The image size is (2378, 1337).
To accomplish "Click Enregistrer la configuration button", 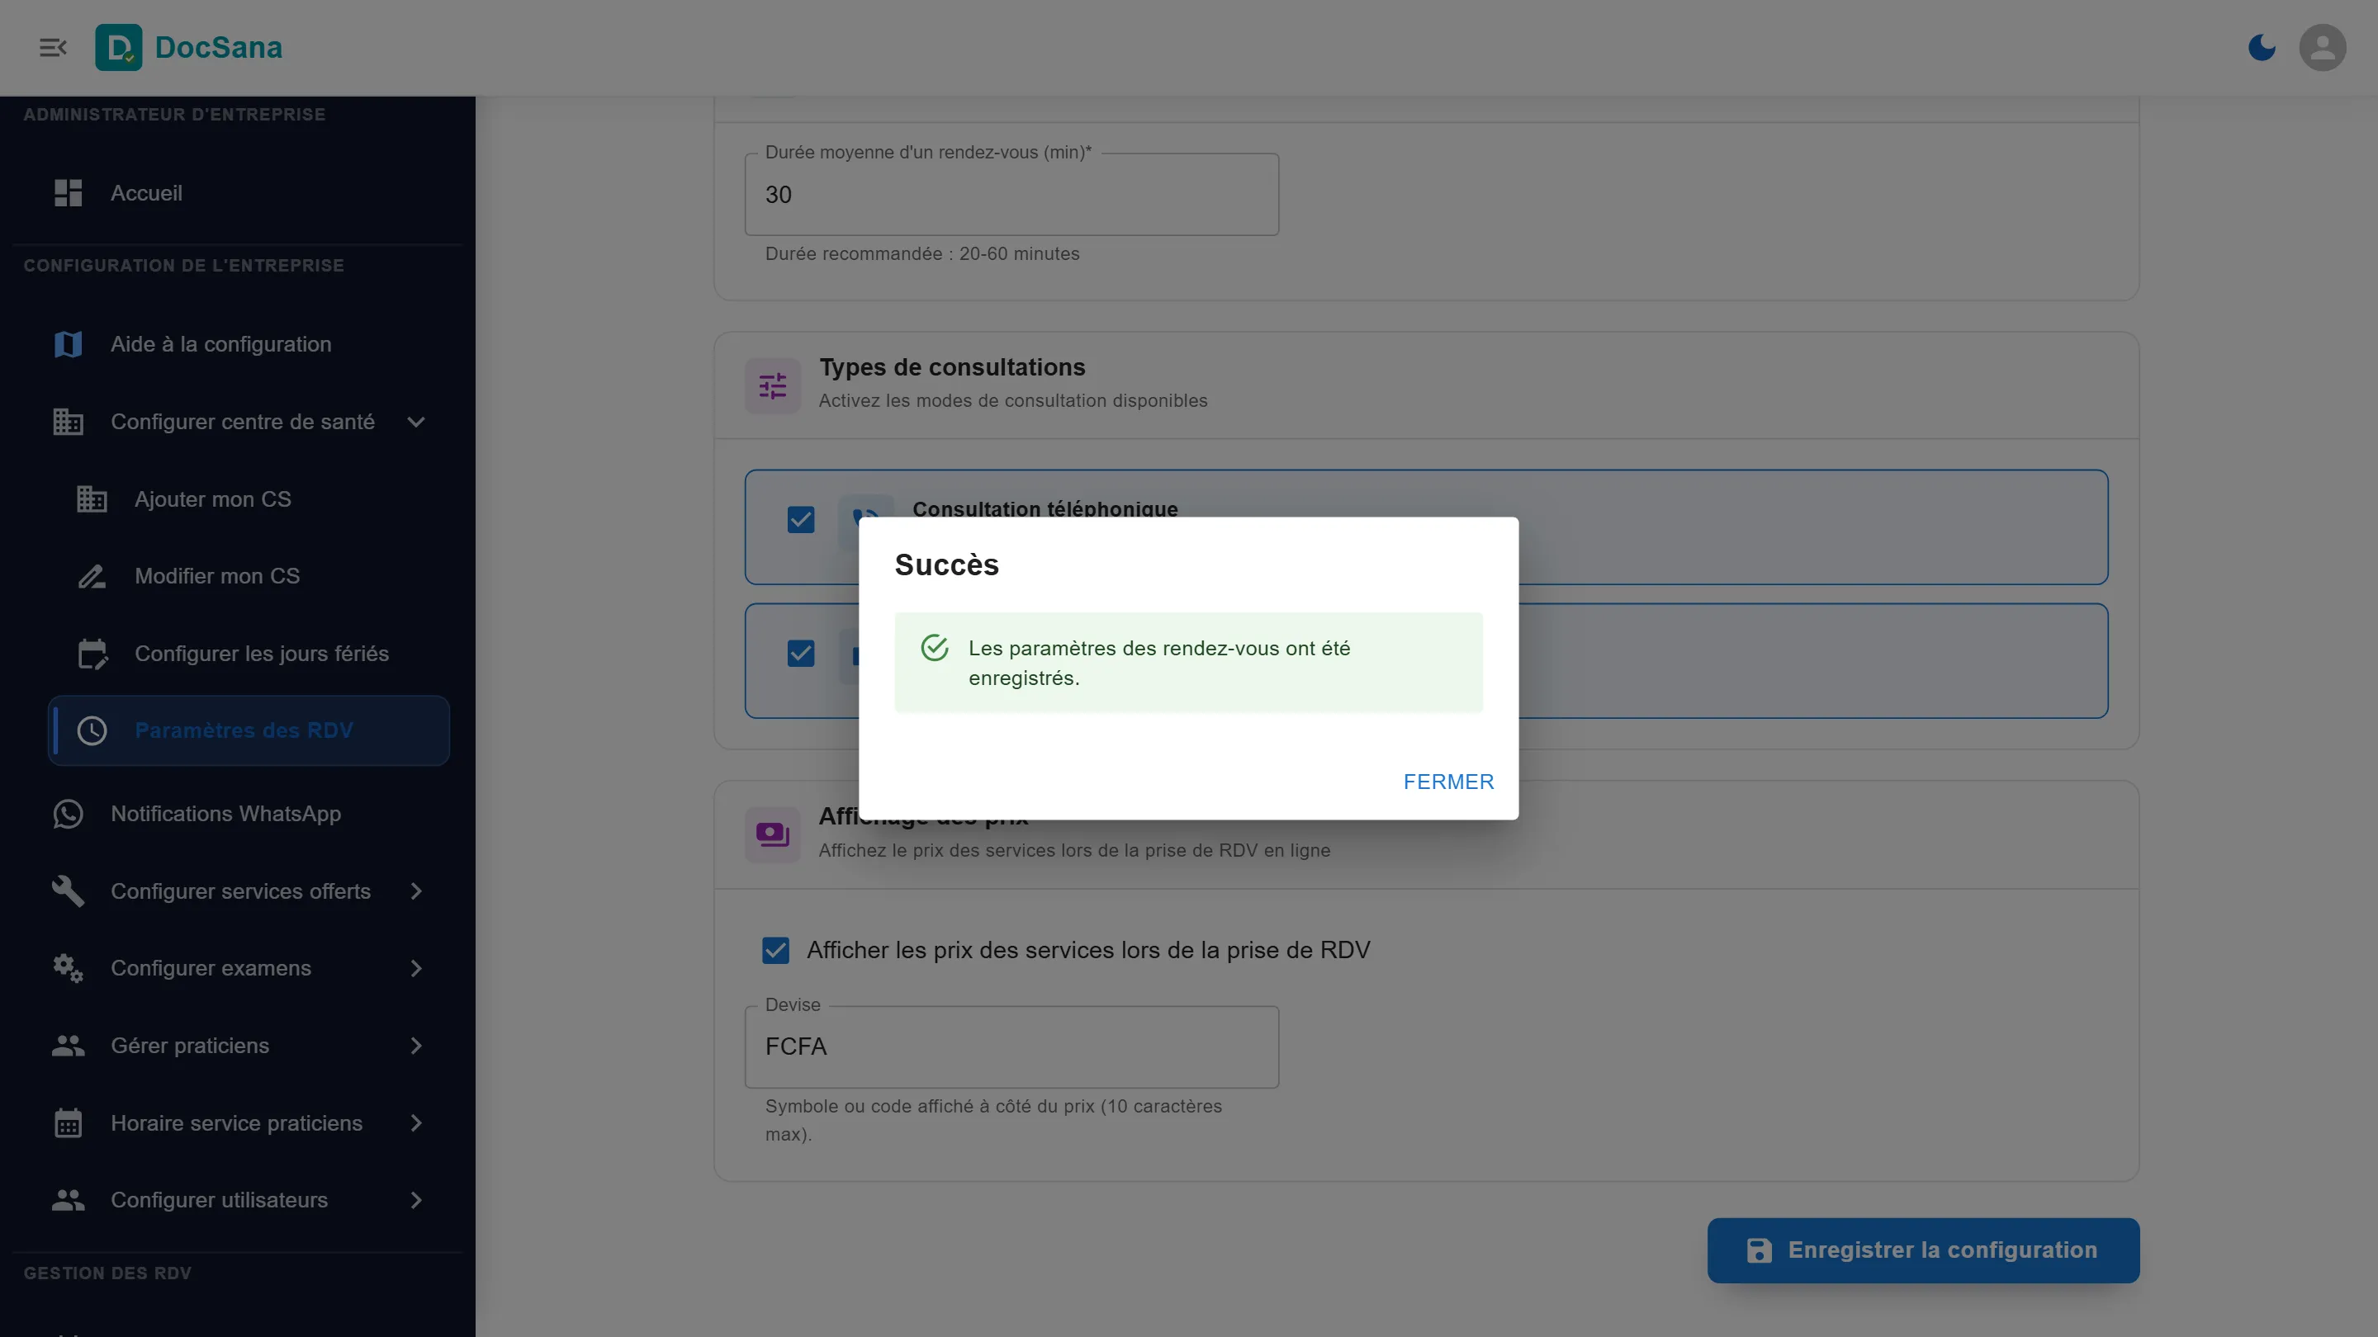I will pos(1923,1250).
